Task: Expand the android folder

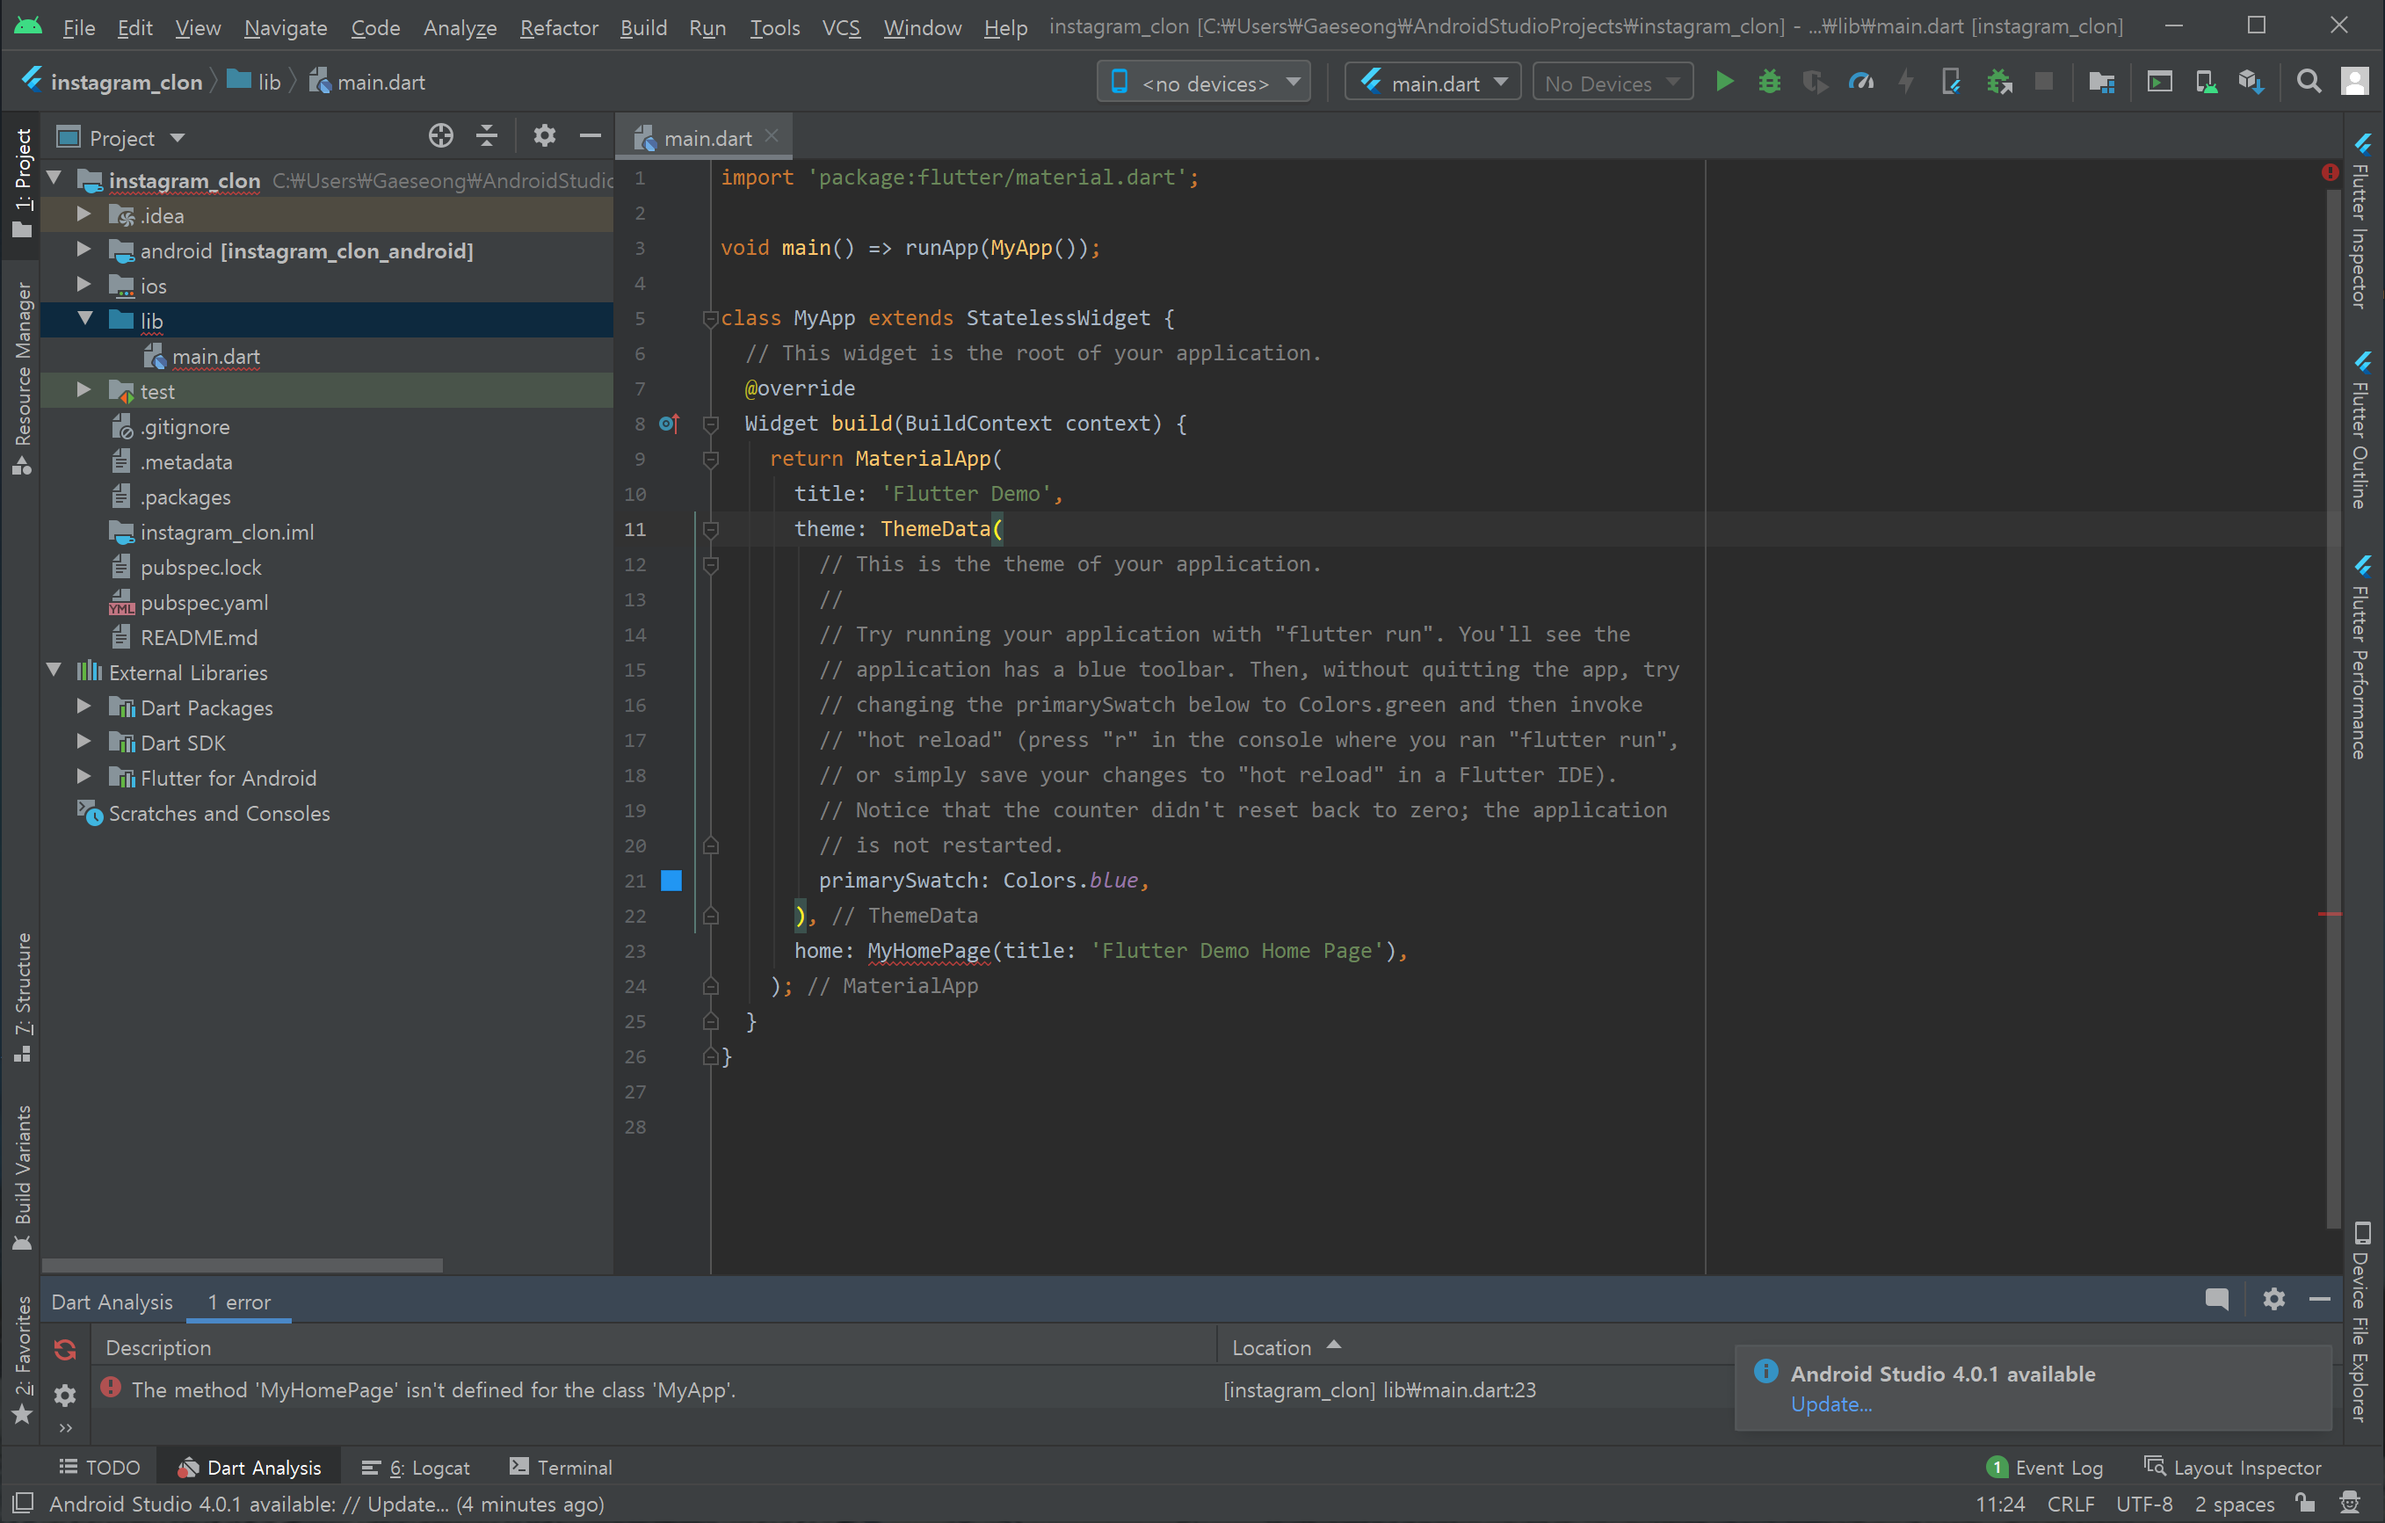Action: pyautogui.click(x=84, y=250)
